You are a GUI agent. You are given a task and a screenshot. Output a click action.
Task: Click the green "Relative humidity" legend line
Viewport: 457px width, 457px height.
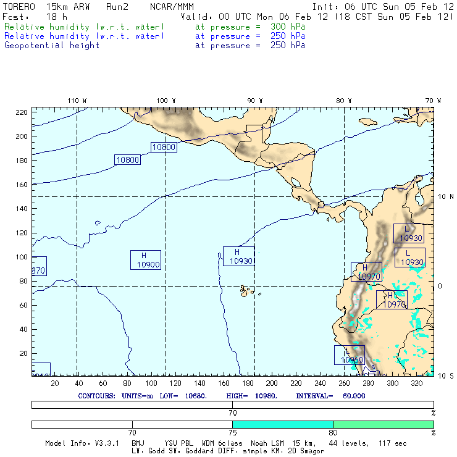click(x=84, y=27)
